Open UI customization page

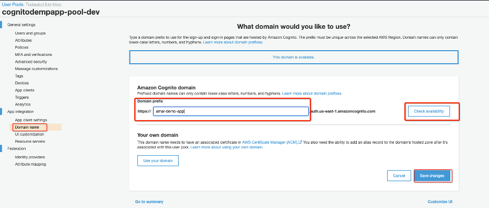[x=29, y=134]
